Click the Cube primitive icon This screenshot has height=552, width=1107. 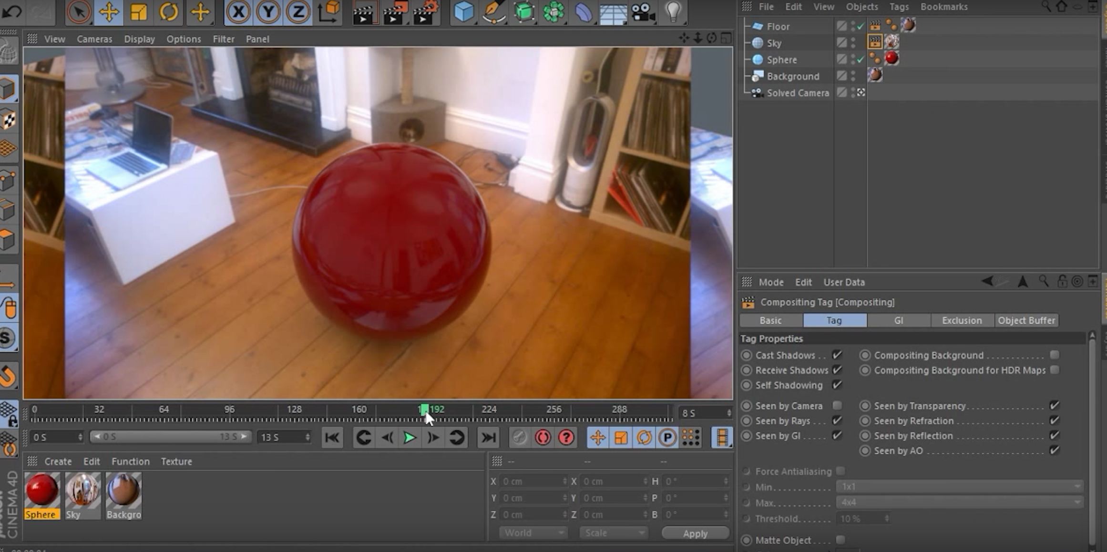(463, 11)
